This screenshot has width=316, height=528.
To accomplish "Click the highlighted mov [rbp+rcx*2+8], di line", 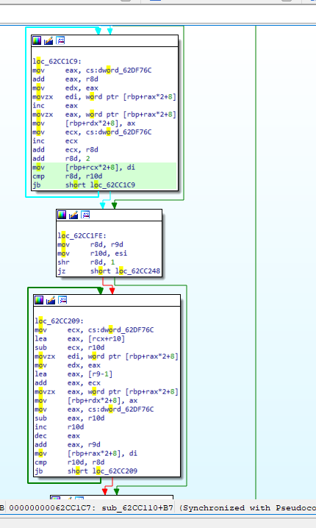I will (x=104, y=168).
